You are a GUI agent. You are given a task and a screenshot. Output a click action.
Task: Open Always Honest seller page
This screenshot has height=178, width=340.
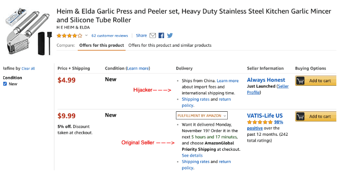(266, 80)
